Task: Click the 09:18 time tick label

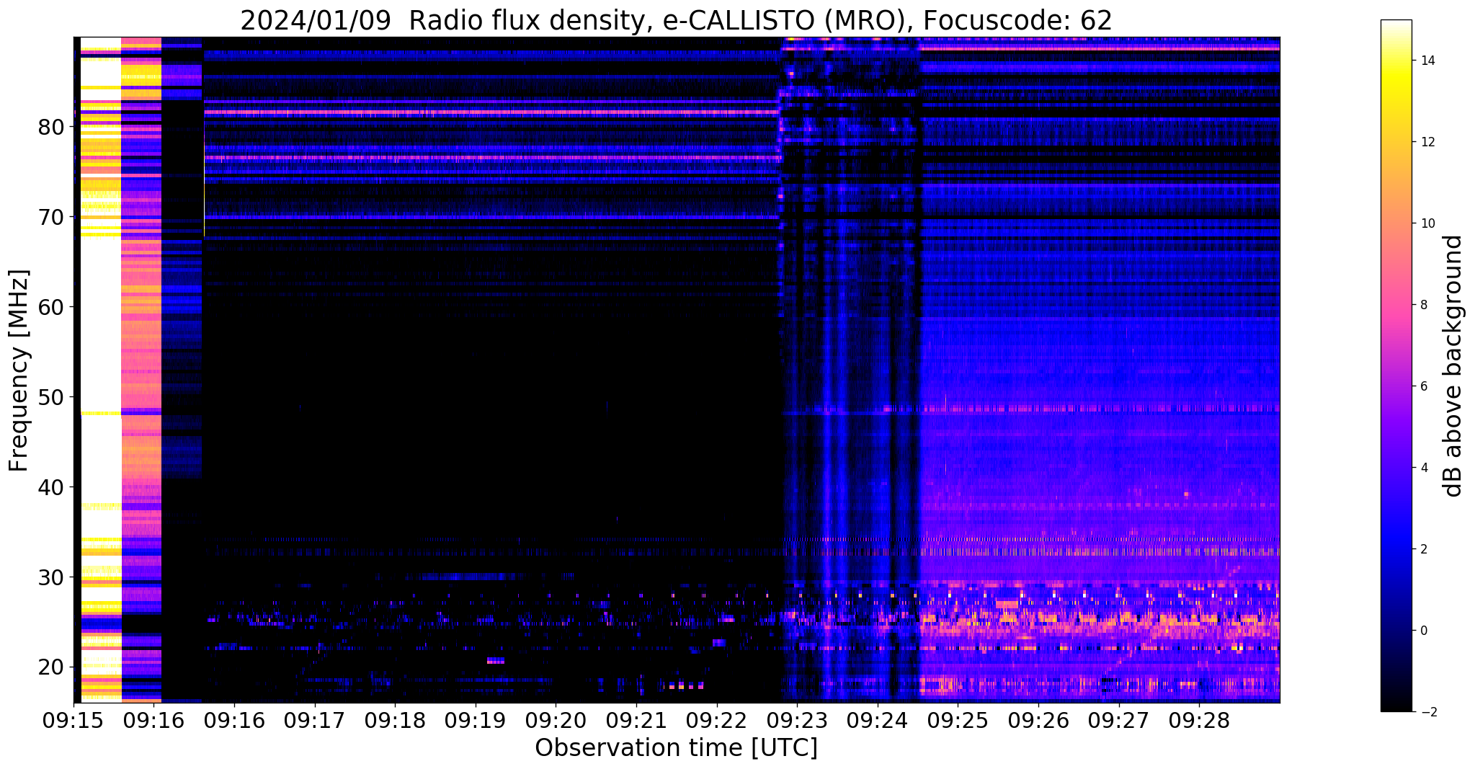Action: [395, 721]
